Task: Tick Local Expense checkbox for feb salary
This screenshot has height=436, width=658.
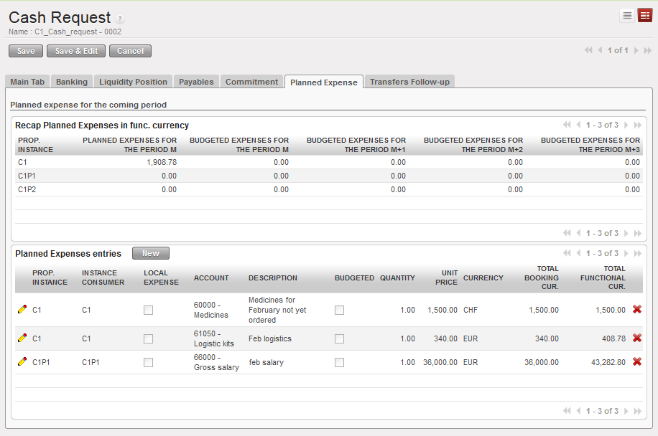Action: click(148, 362)
